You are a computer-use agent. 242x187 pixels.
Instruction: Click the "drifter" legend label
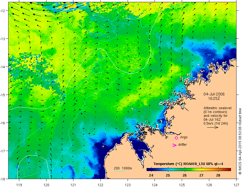[x=182, y=145]
